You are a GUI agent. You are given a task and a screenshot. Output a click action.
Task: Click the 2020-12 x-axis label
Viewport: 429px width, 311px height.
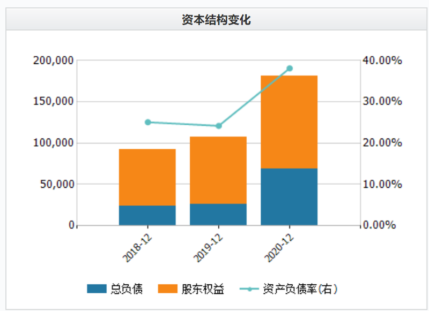coord(279,248)
